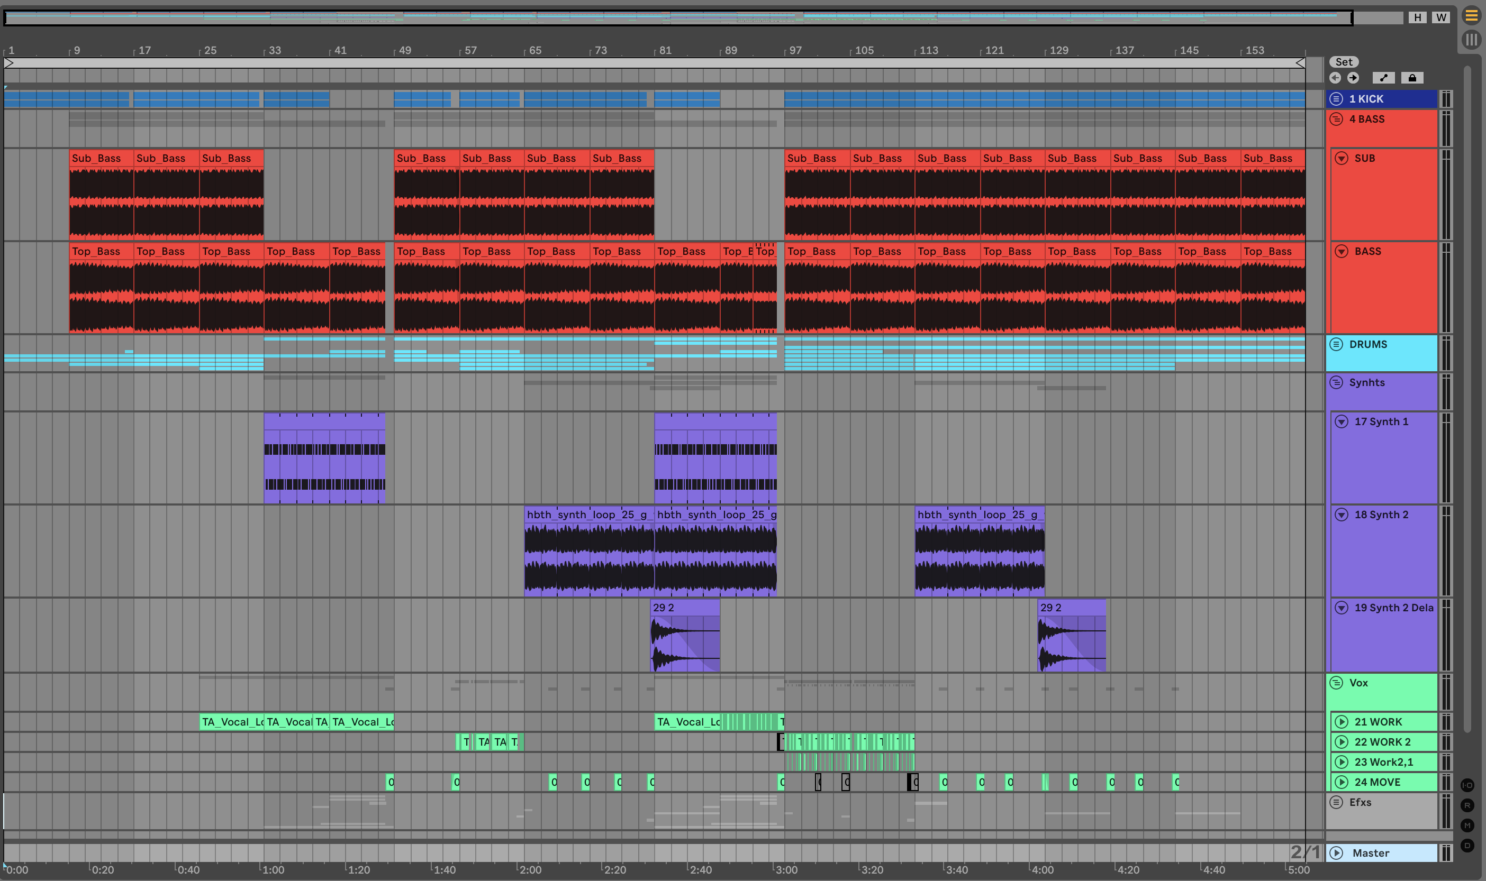Fold the 4 BASS group track
The width and height of the screenshot is (1486, 881).
coord(1336,119)
